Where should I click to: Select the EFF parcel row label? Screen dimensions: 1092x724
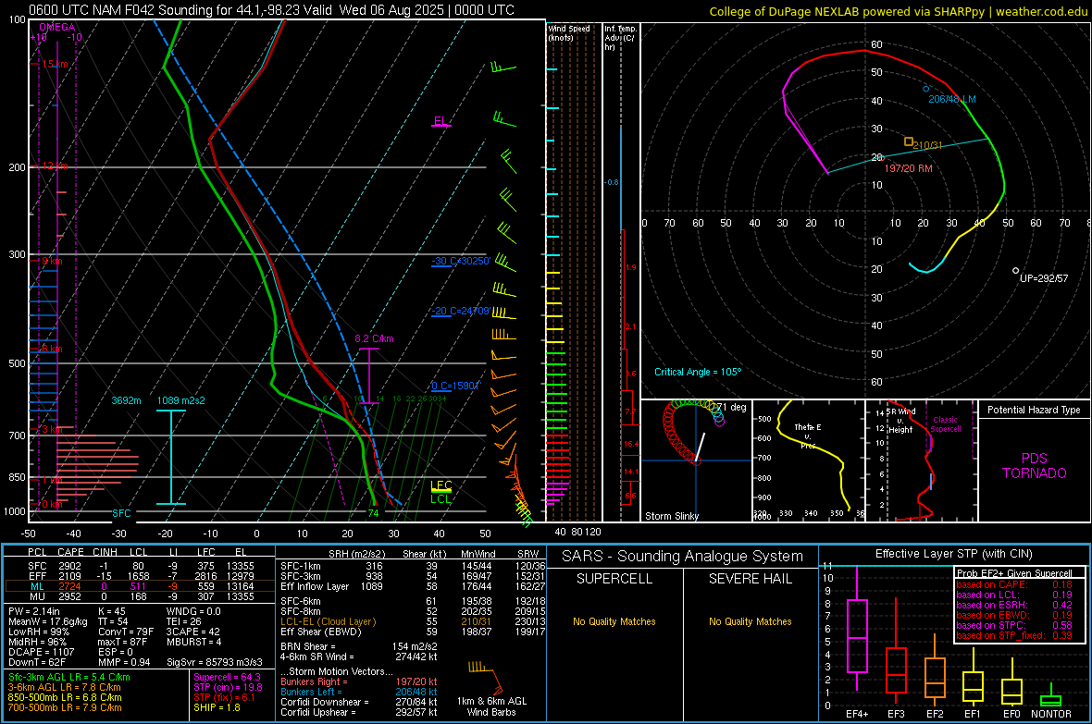pos(38,576)
